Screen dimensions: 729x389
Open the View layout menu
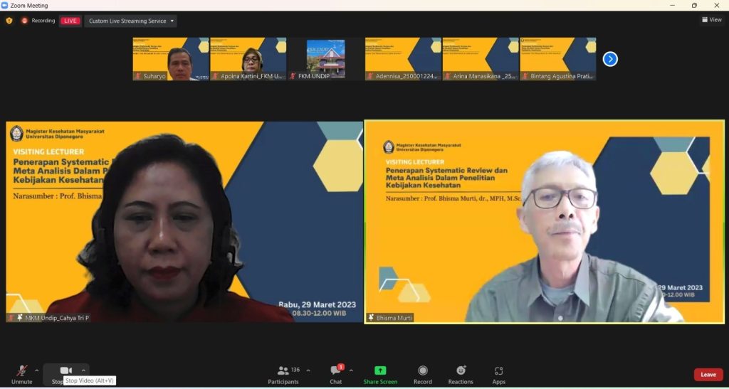pos(711,20)
